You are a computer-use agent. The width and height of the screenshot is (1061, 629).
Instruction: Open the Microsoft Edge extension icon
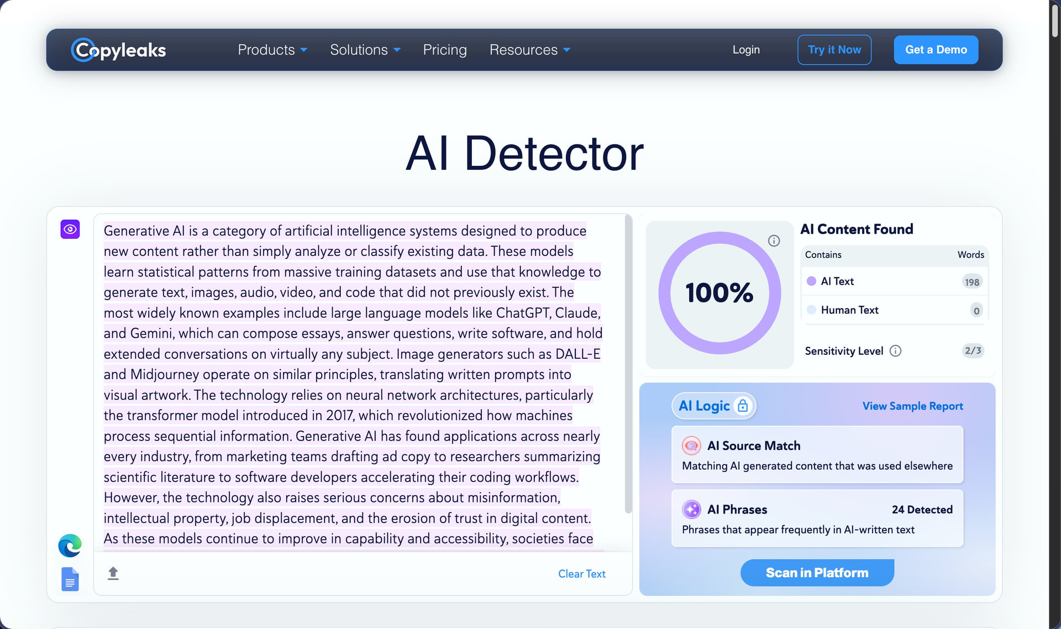click(x=70, y=546)
